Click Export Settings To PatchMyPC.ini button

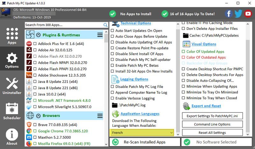click(x=212, y=116)
